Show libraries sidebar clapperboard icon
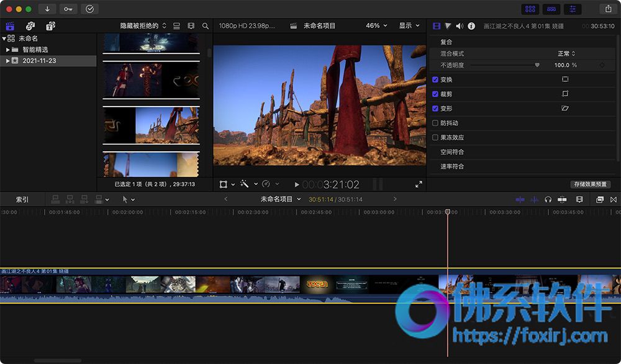 [x=10, y=26]
